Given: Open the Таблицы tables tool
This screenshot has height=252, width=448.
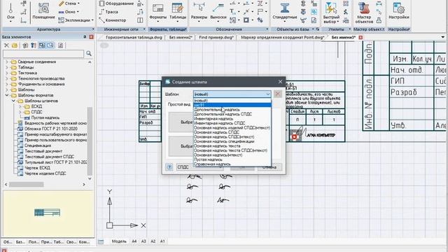Looking at the screenshot, I should click(x=178, y=11).
